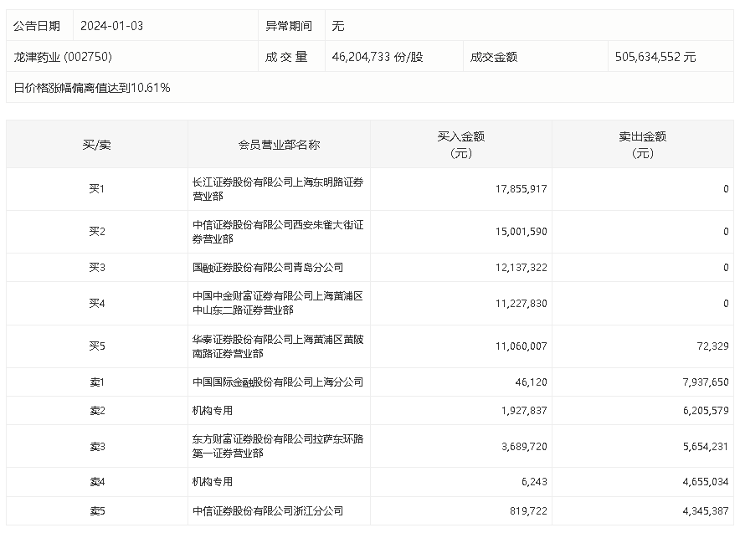Open 中国国际金融上海分公司 entry

(278, 382)
